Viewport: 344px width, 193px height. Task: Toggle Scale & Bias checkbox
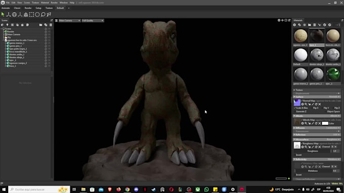[x=295, y=108]
